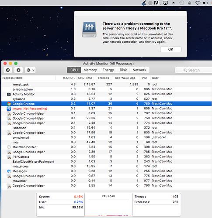
Task: Select the kernel_task process row
Action: coord(107,85)
